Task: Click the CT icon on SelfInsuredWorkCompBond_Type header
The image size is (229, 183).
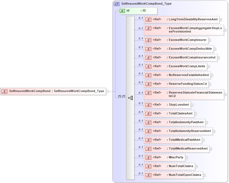Action: (x=116, y=4)
